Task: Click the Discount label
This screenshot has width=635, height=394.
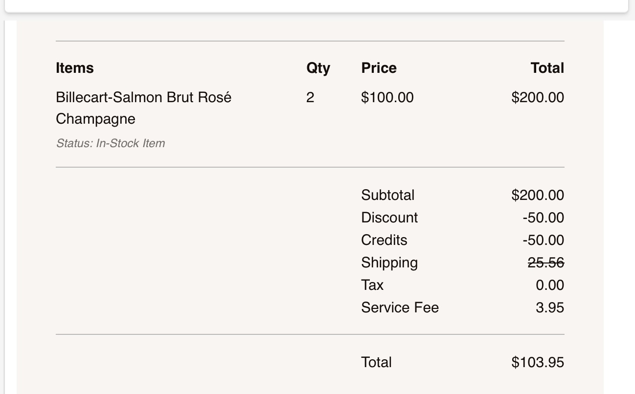Action: click(389, 218)
